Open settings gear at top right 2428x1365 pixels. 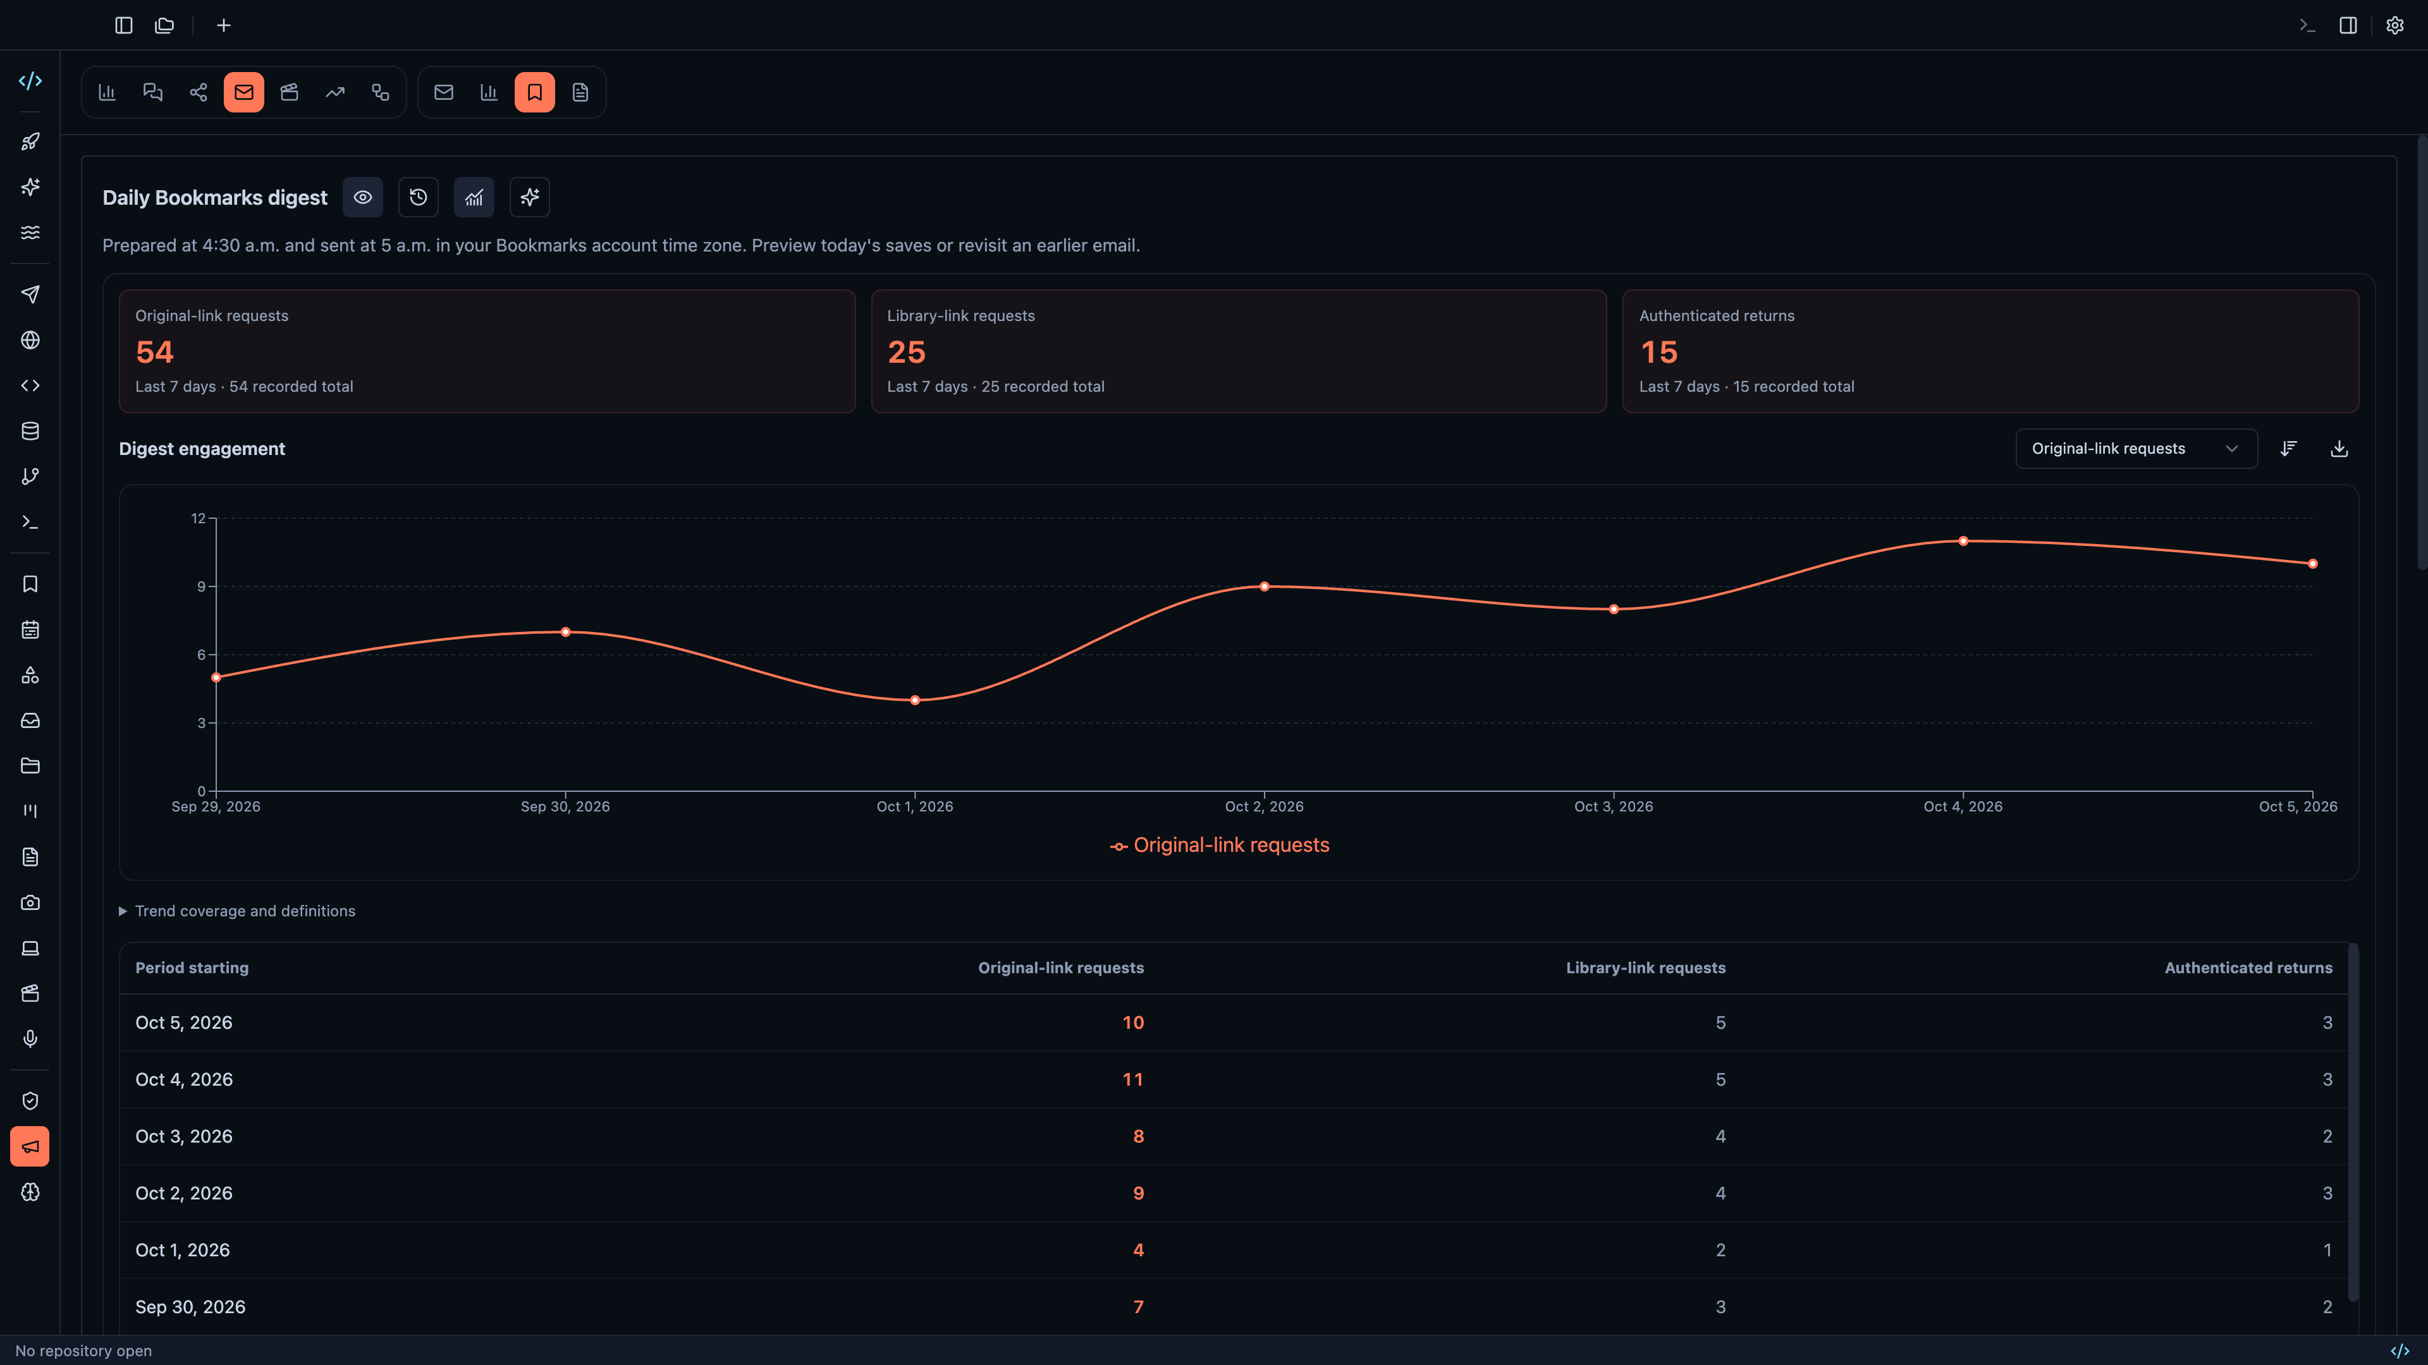coord(2395,25)
